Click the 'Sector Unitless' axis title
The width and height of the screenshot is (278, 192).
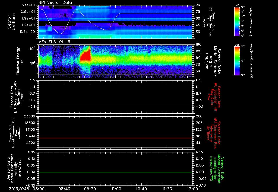coord(11,22)
